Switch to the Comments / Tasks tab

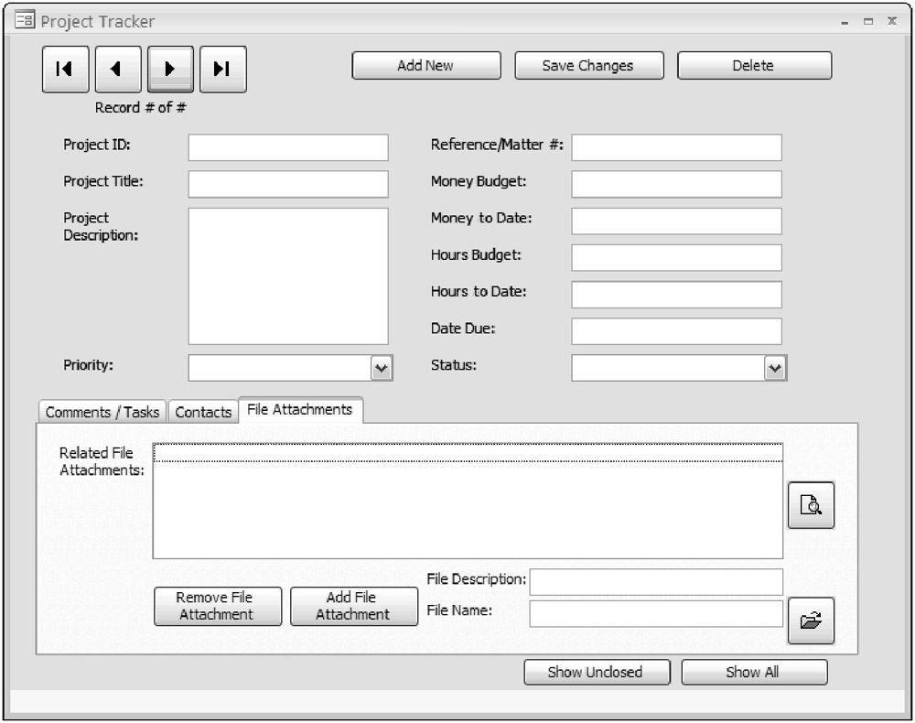point(102,412)
